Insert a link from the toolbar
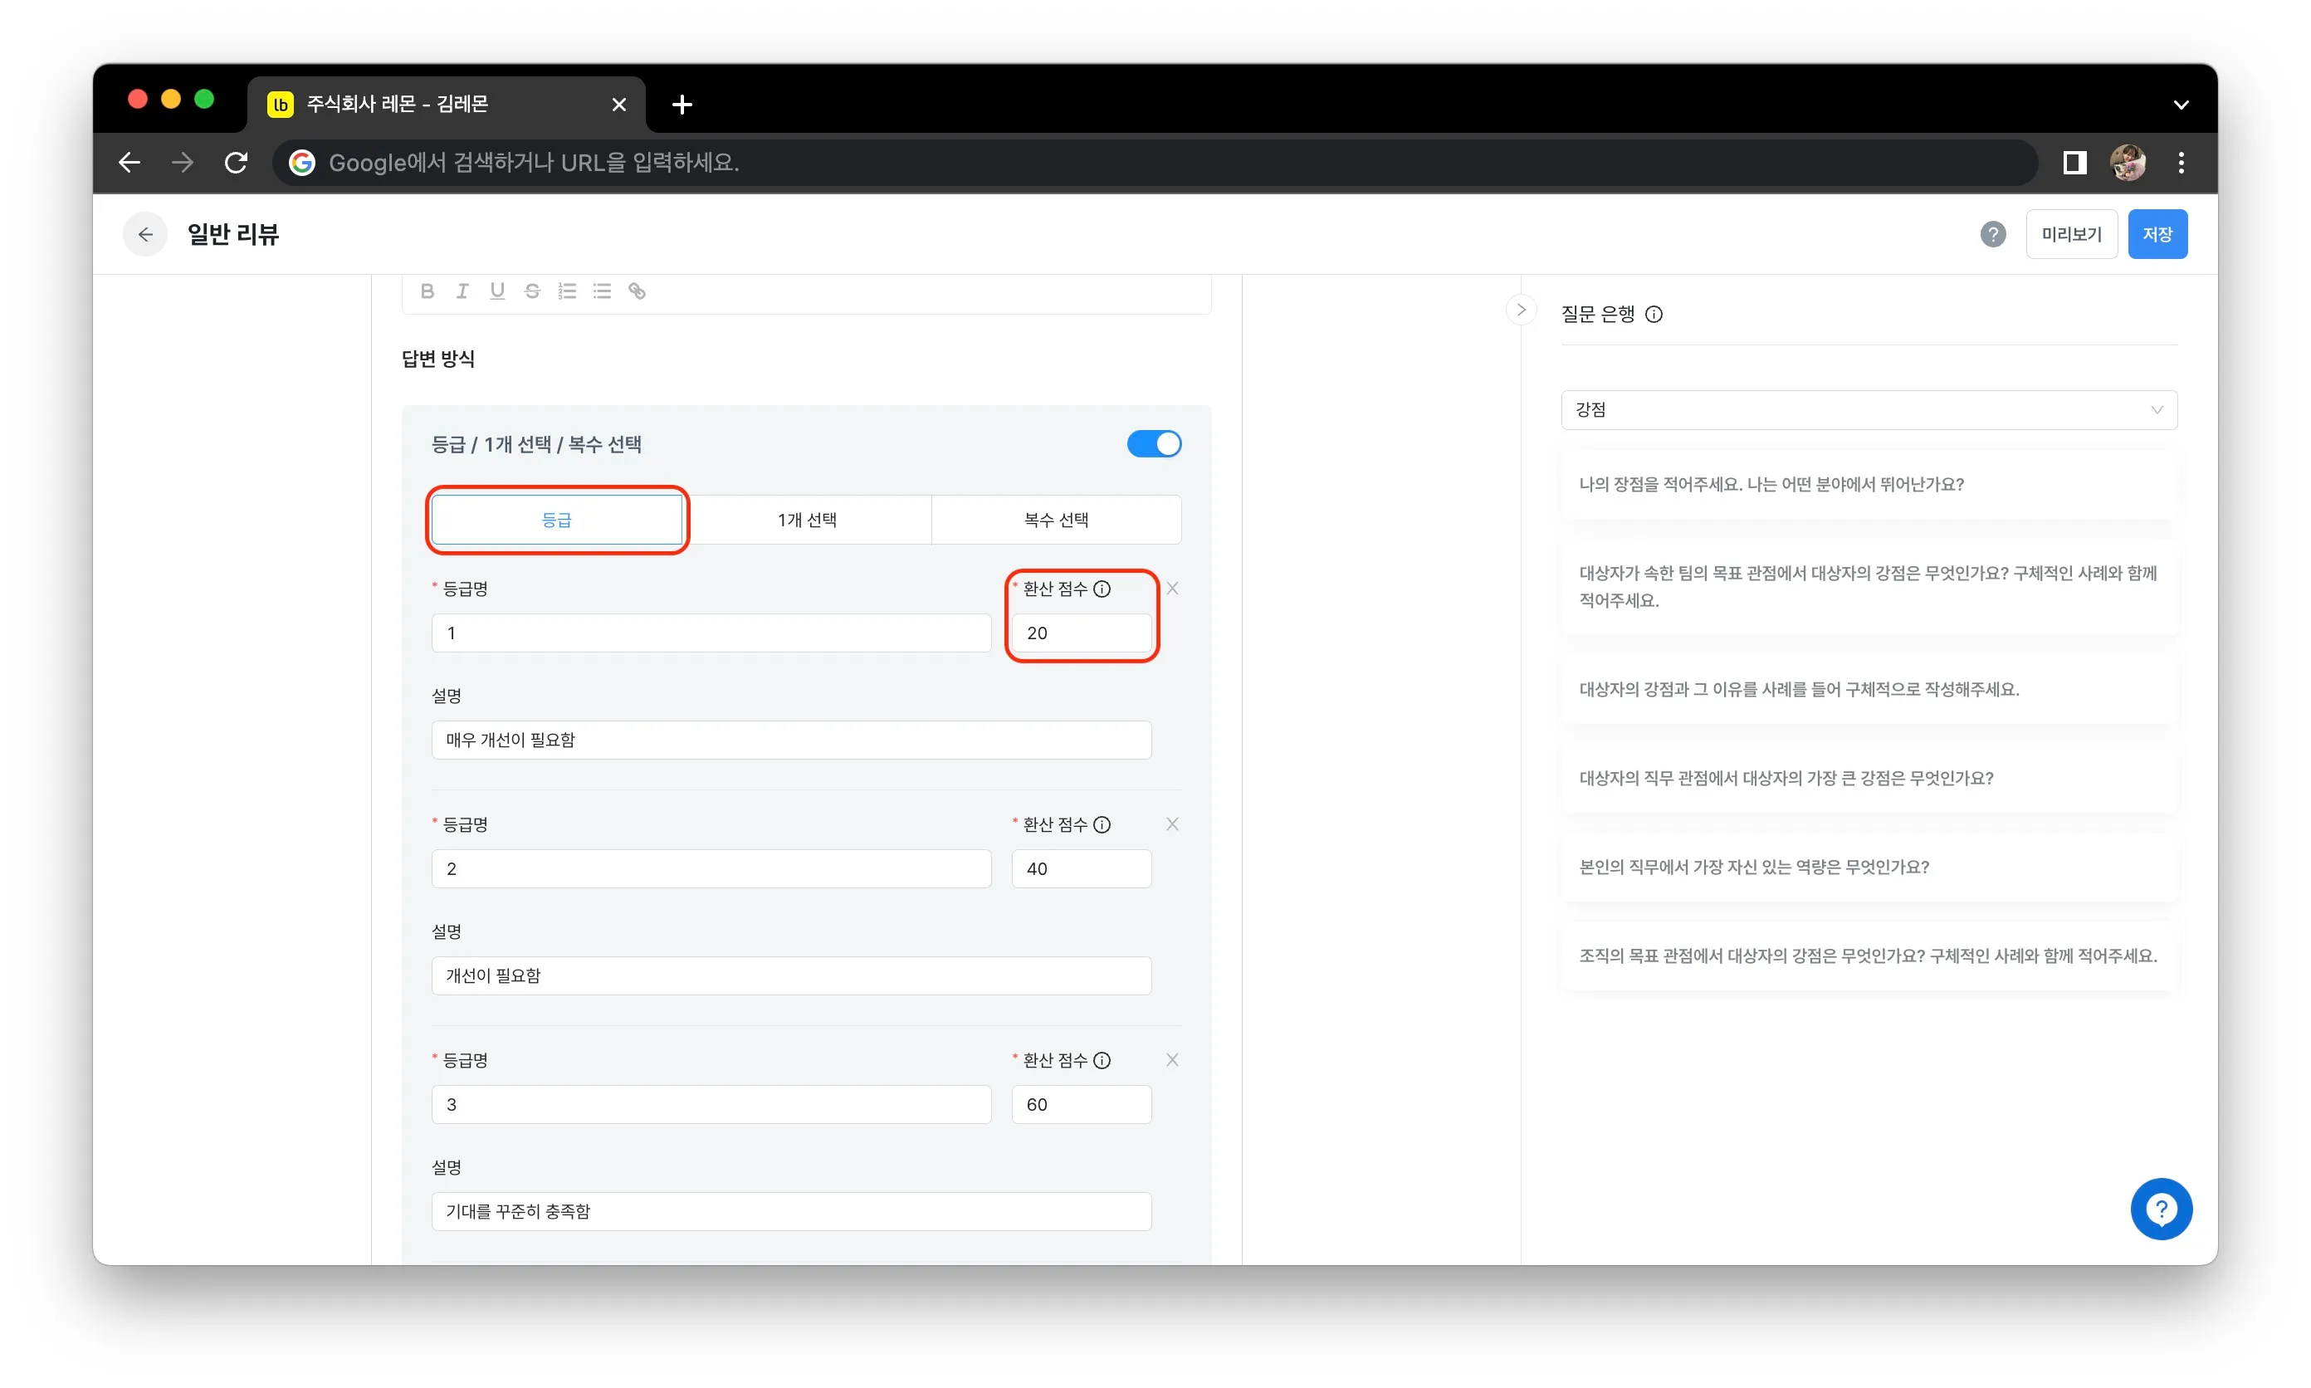 637,291
